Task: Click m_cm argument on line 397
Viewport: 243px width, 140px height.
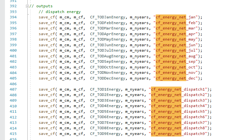Action: point(64,34)
